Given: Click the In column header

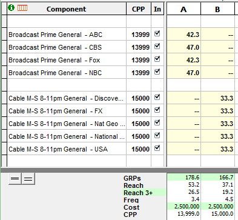Looking at the screenshot, I should [157, 9].
